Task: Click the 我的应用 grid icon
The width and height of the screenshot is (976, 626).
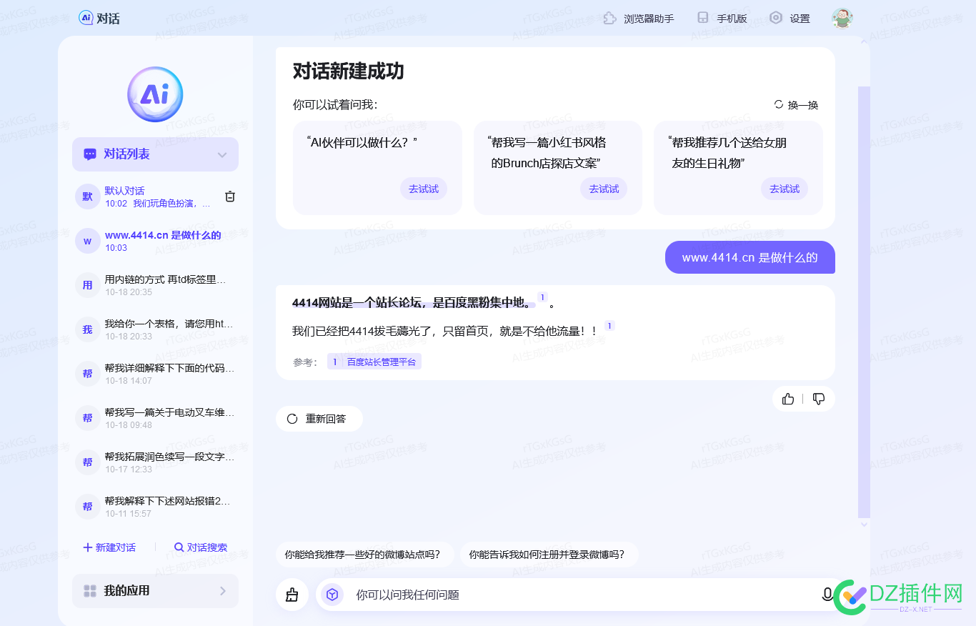Action: tap(90, 591)
